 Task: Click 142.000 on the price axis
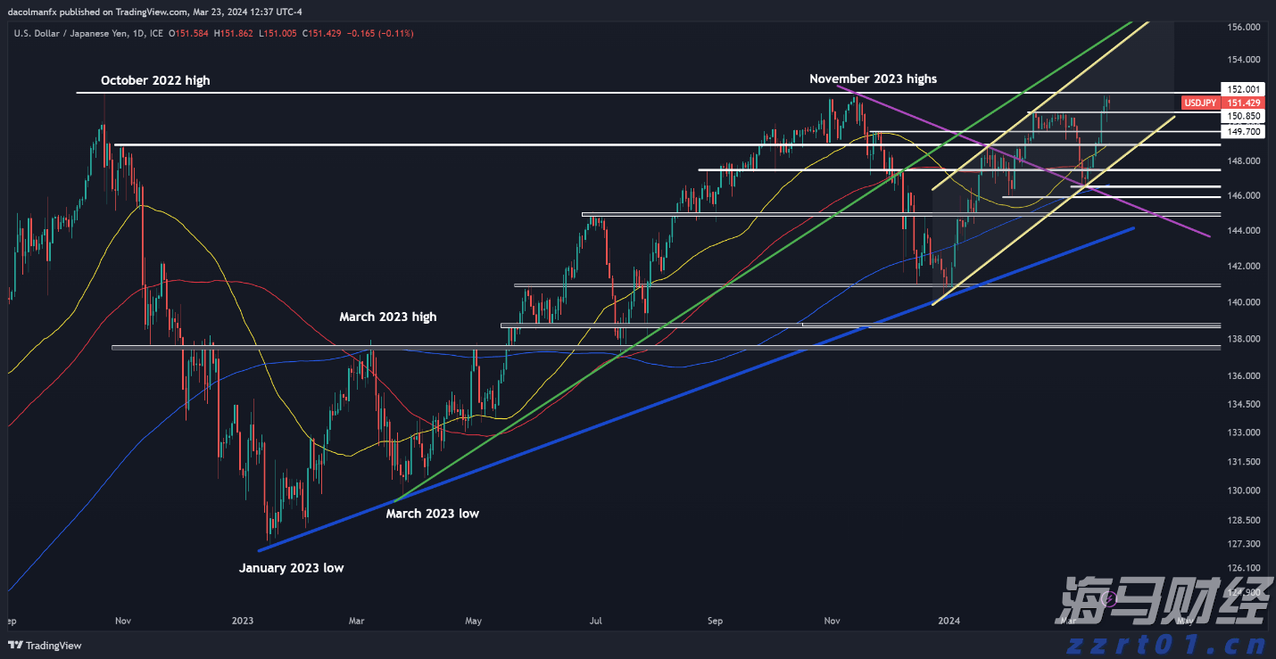pos(1243,266)
